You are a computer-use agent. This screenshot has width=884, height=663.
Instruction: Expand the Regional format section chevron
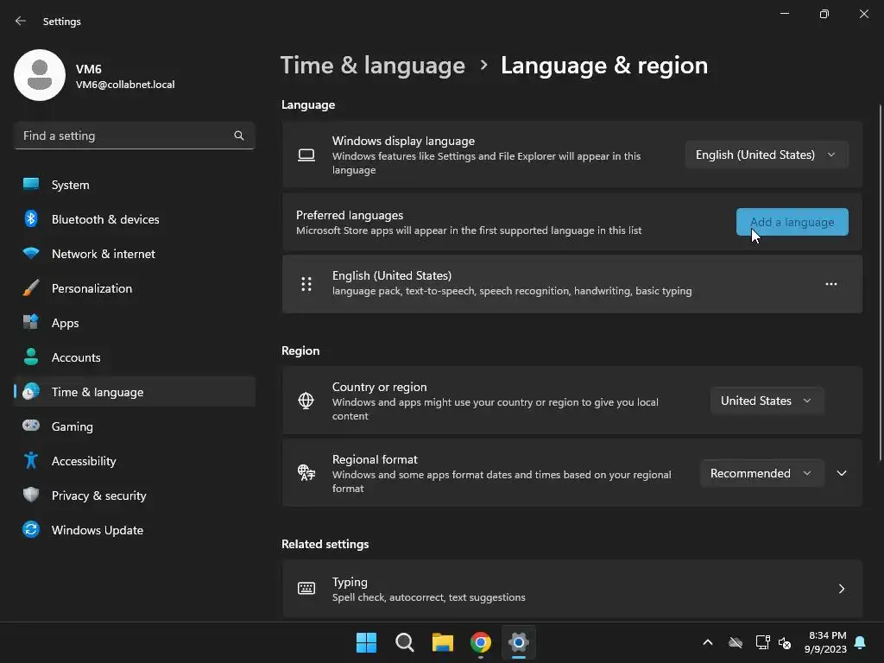(842, 474)
